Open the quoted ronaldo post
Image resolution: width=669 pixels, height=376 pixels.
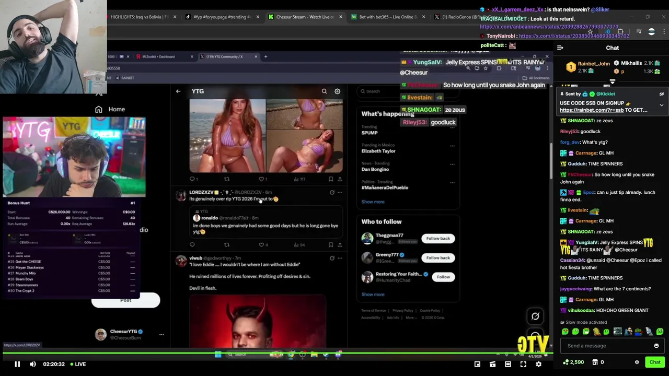266,222
